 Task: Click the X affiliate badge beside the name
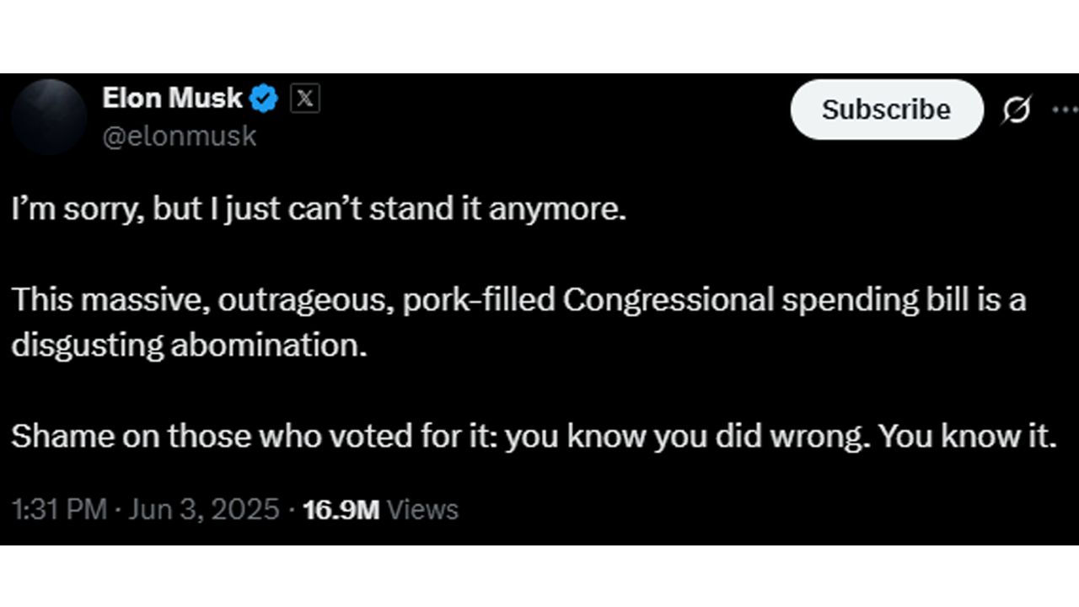305,99
